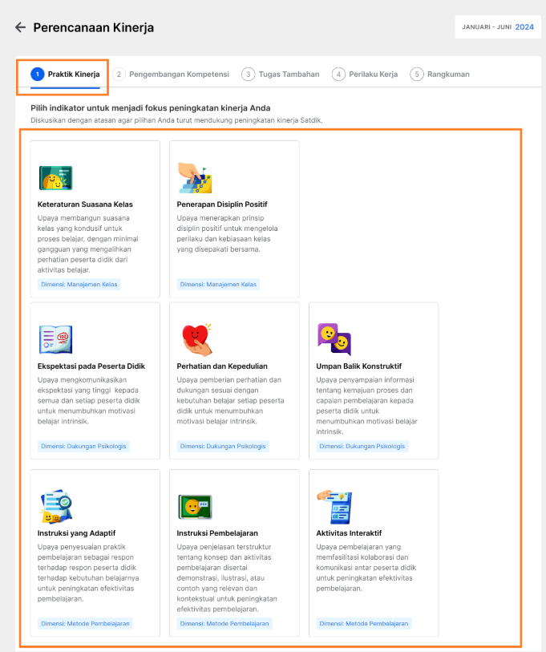Choose the Perhatian dan Kepedulian title

point(222,366)
